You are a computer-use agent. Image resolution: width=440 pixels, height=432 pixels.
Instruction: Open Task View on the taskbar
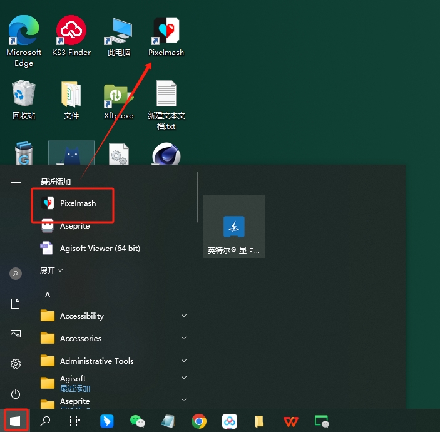pos(75,421)
